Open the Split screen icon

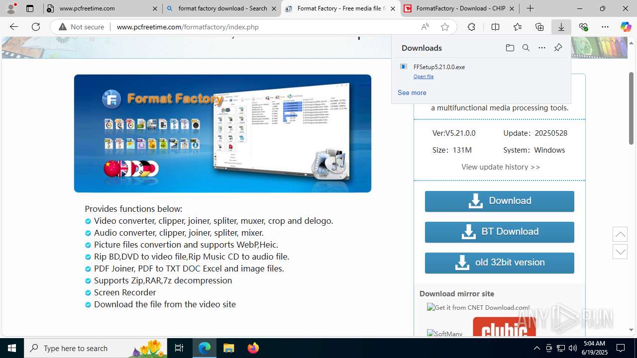click(x=495, y=27)
